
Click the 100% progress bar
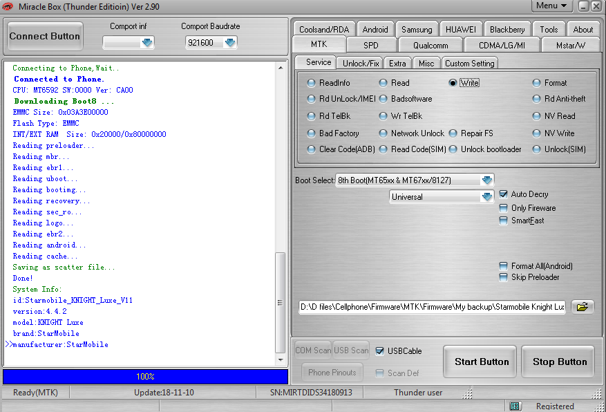click(x=145, y=377)
